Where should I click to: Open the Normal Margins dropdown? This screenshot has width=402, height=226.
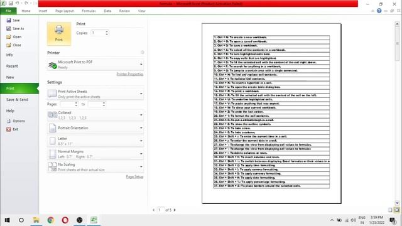pos(95,154)
